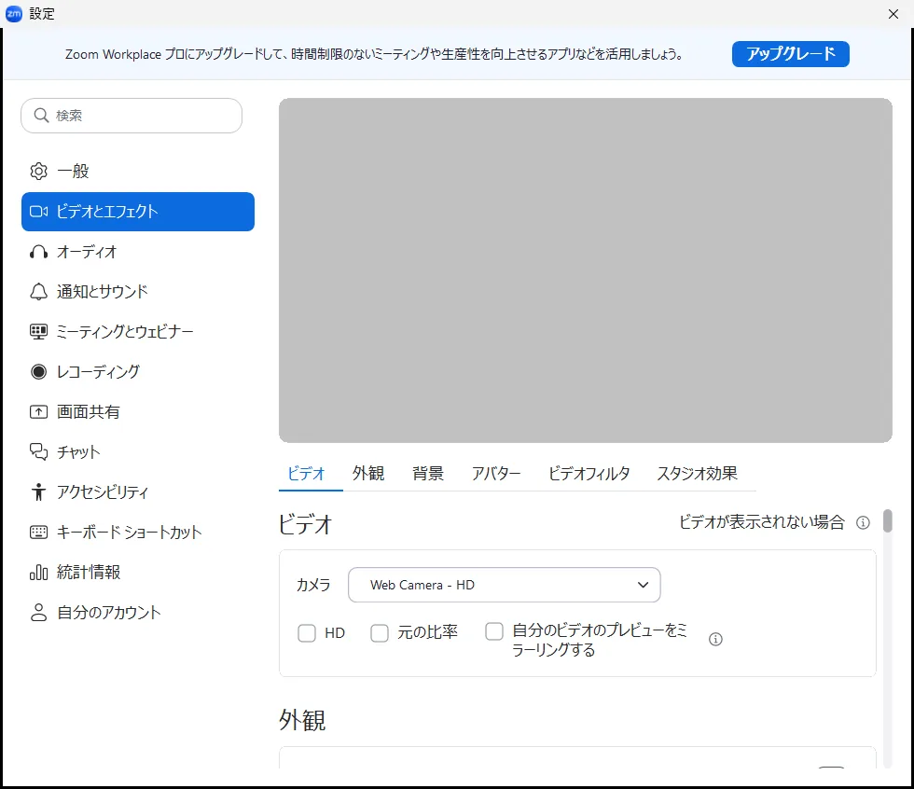Click the settings panel vertical scrollbar
This screenshot has height=789, width=914.
pyautogui.click(x=887, y=521)
